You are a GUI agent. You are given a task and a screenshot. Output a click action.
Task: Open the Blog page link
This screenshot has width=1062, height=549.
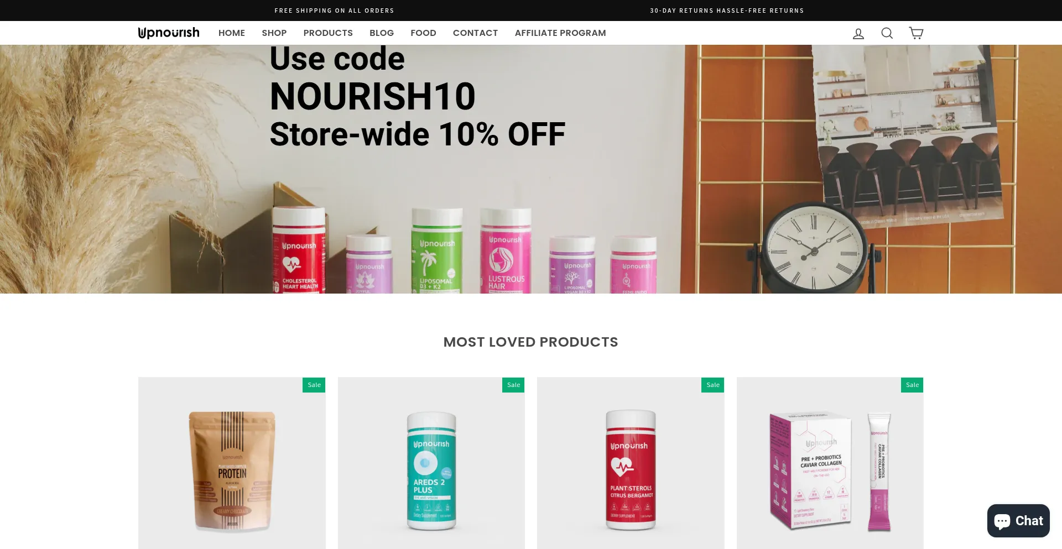click(x=382, y=33)
